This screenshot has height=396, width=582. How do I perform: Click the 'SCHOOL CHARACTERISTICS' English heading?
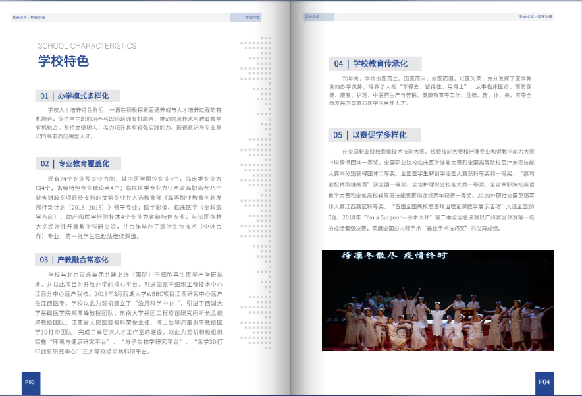pyautogui.click(x=87, y=46)
